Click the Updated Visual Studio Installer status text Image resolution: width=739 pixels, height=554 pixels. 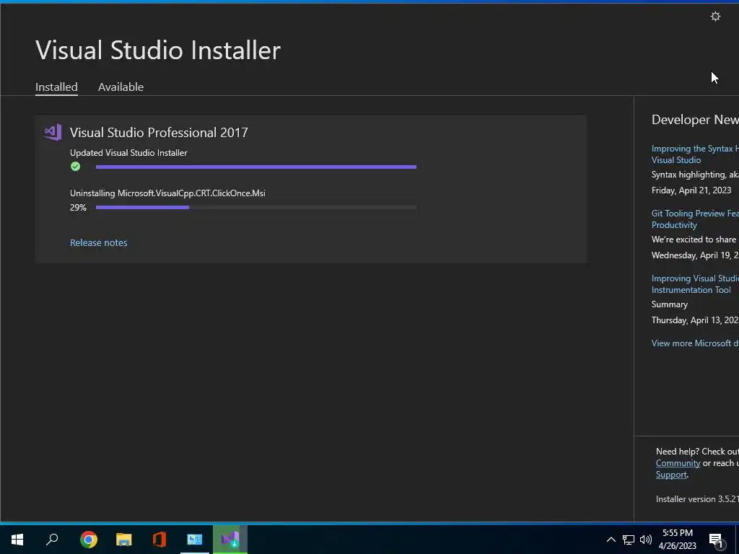pos(128,153)
